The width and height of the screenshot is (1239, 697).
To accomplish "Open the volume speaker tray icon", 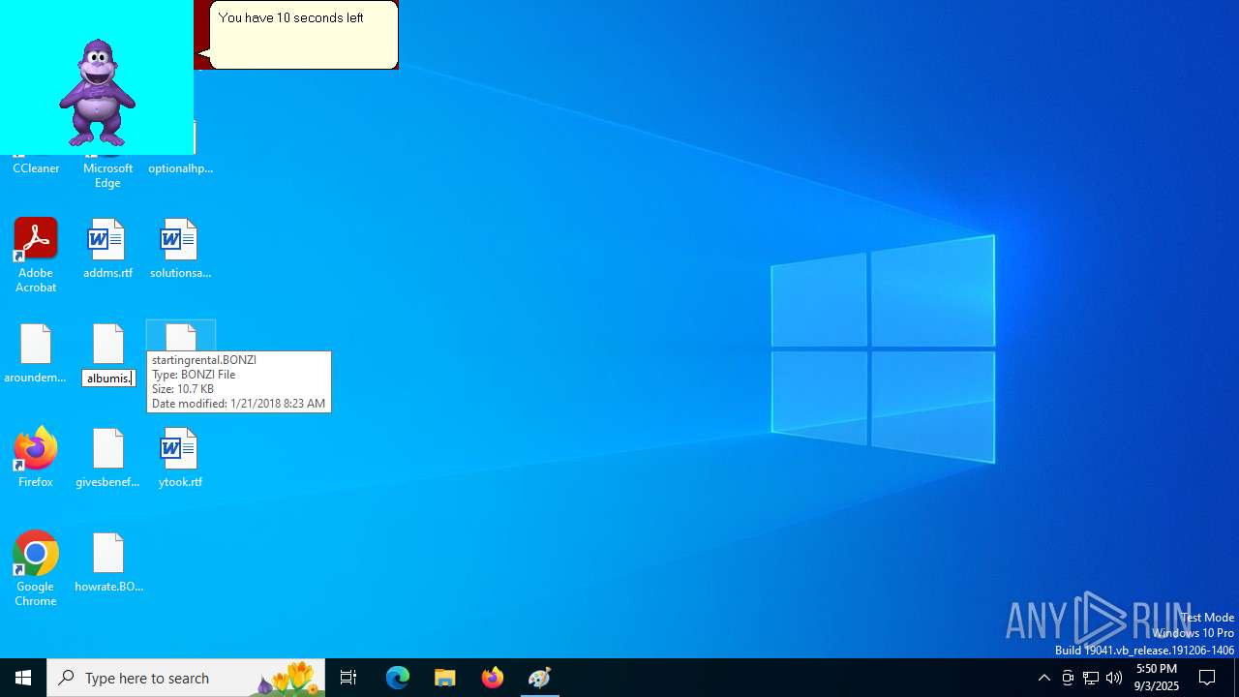I will [1114, 678].
